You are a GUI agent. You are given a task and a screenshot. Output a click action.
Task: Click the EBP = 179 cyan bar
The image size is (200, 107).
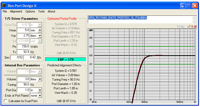(x=66, y=60)
